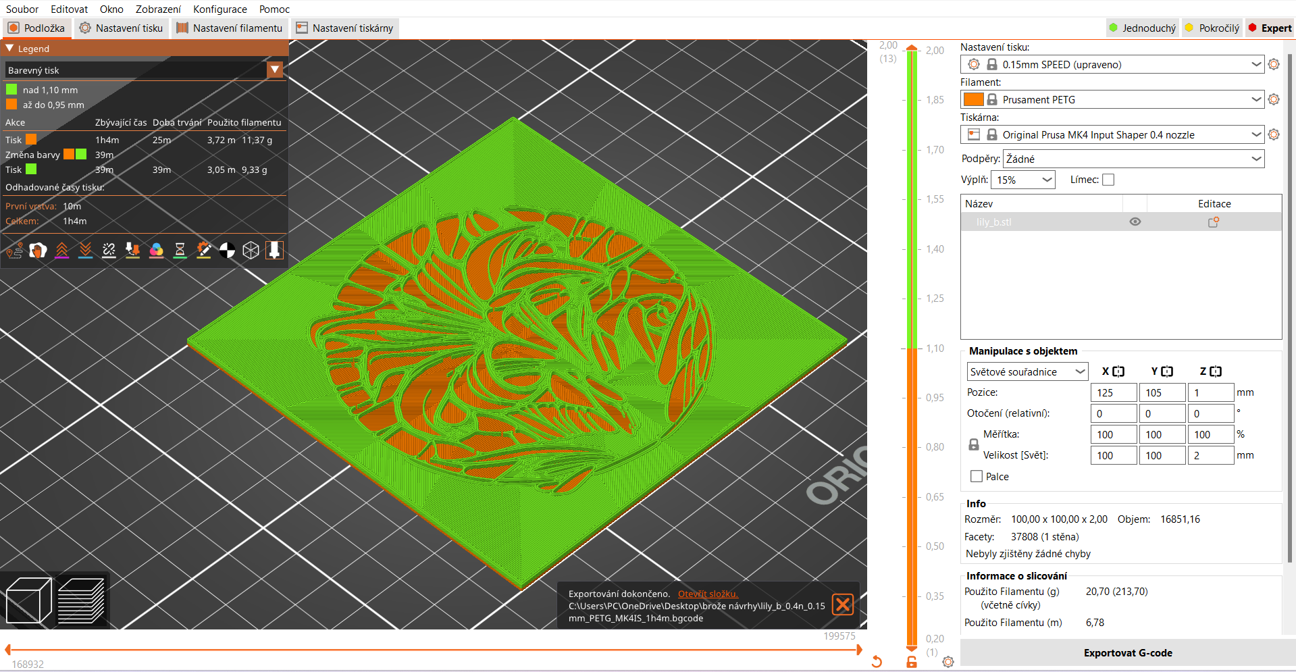Screen dimensions: 1296x672
Task: Click the orange filament color swatch
Action: pyautogui.click(x=973, y=100)
